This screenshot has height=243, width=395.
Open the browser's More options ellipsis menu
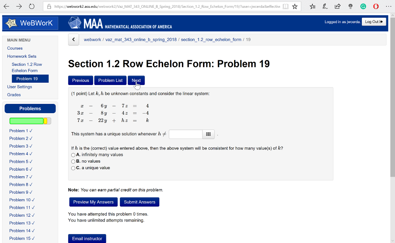[388, 6]
